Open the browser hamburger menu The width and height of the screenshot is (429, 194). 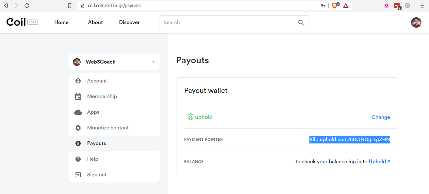pyautogui.click(x=422, y=6)
